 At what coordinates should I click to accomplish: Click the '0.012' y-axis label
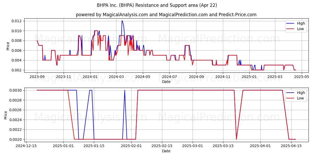(17, 21)
